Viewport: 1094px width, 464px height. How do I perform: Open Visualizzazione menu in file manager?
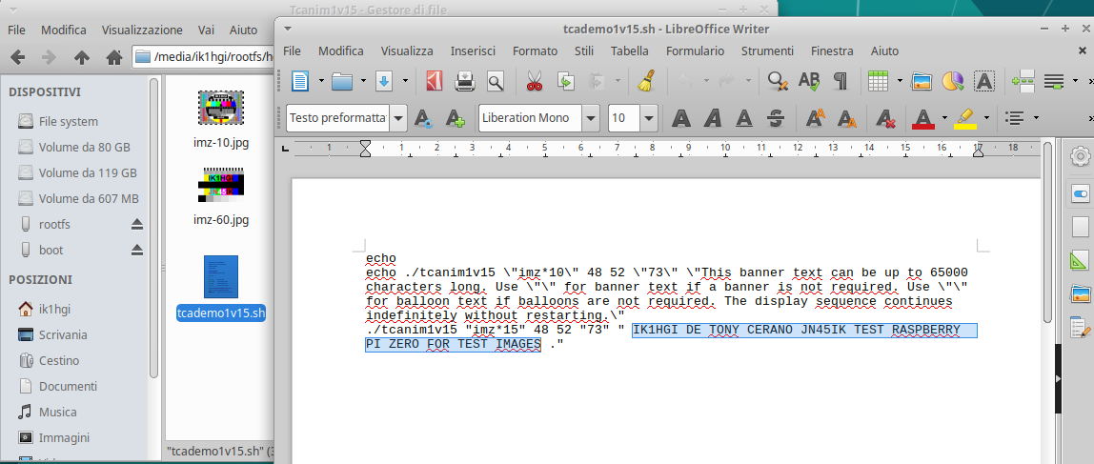tap(142, 30)
